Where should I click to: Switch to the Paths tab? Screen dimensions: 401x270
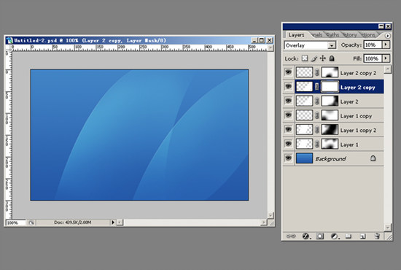[332, 35]
